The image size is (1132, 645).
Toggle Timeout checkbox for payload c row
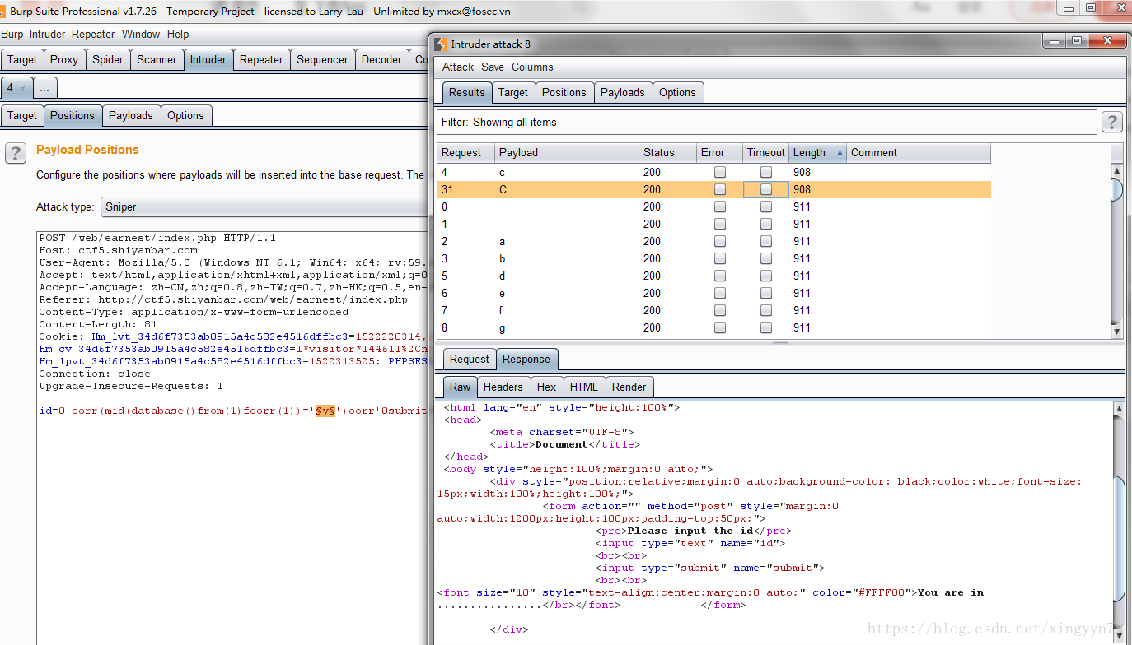click(766, 172)
